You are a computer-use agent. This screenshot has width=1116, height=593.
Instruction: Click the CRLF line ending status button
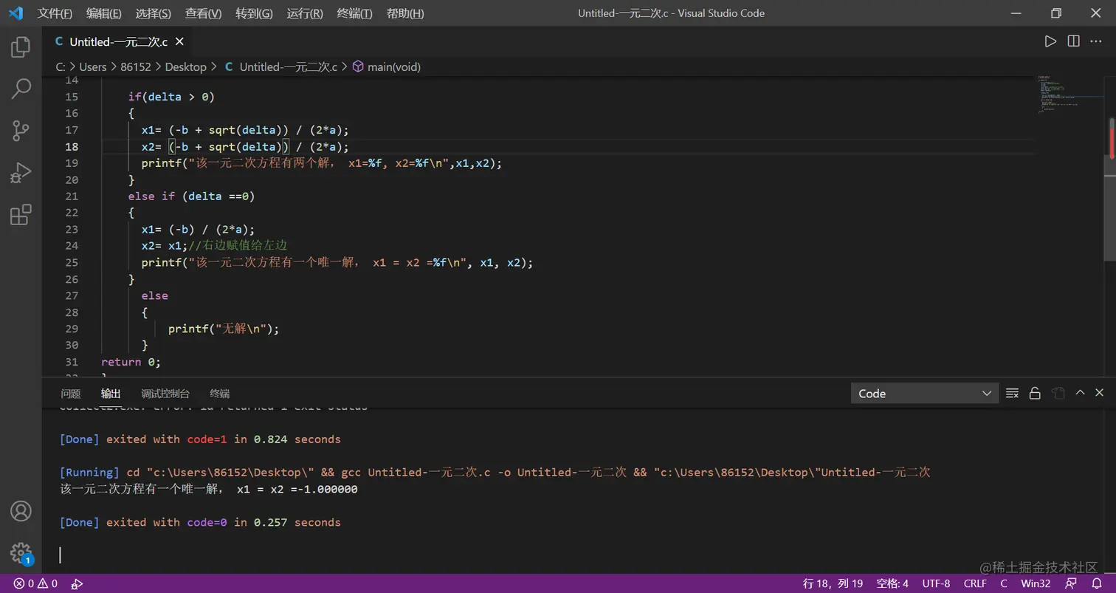[x=974, y=583]
